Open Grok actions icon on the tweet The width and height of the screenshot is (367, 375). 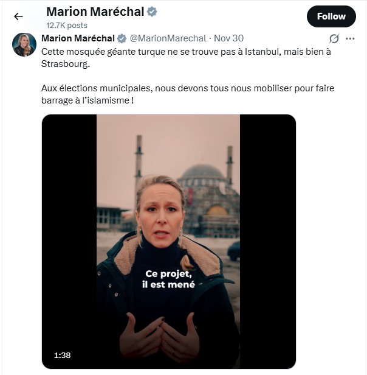tap(334, 38)
